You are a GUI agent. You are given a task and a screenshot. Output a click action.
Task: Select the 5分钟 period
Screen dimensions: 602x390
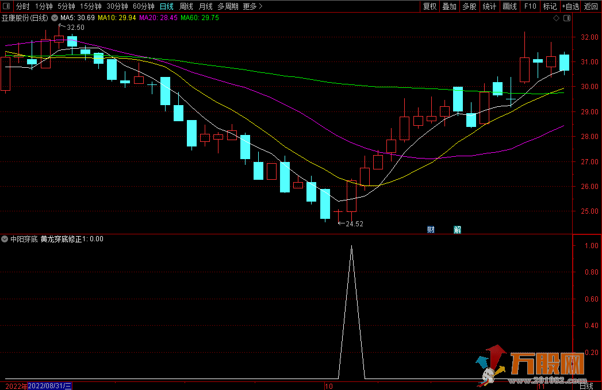click(x=66, y=6)
